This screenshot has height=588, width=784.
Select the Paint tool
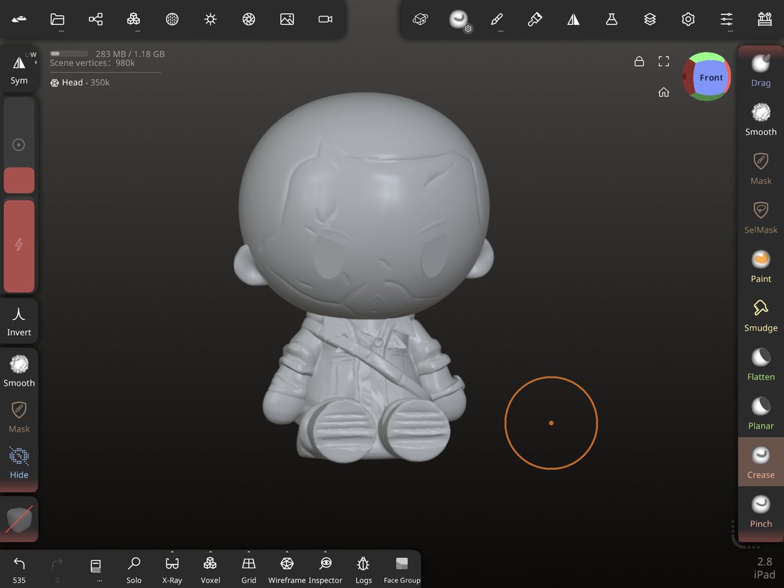click(x=760, y=266)
